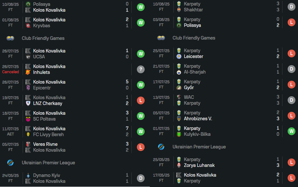Click the Kryvbas team crest icon
Image resolution: width=298 pixels, height=187 pixels.
click(28, 26)
